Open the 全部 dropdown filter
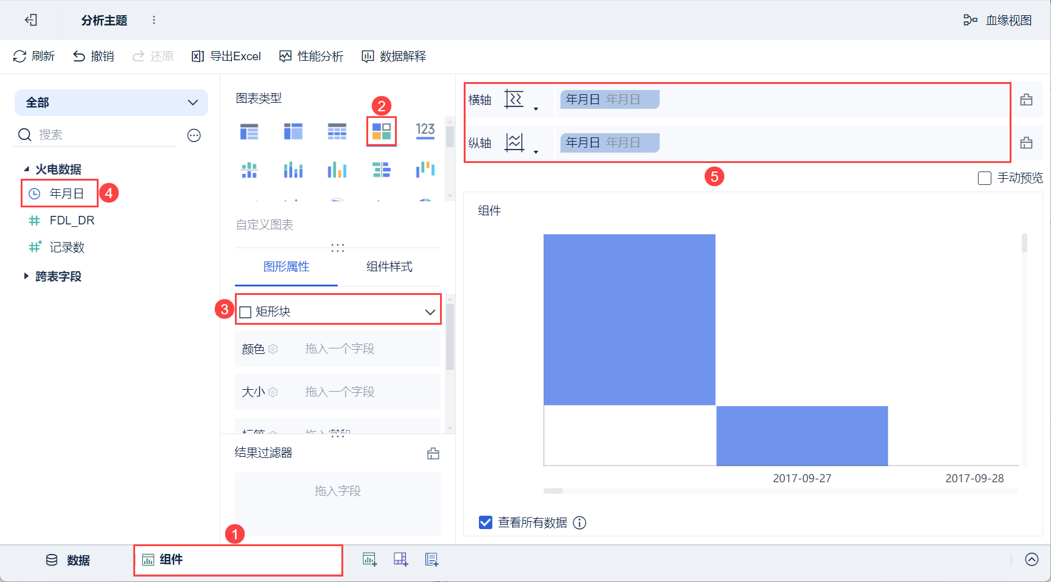This screenshot has width=1051, height=582. 111,103
